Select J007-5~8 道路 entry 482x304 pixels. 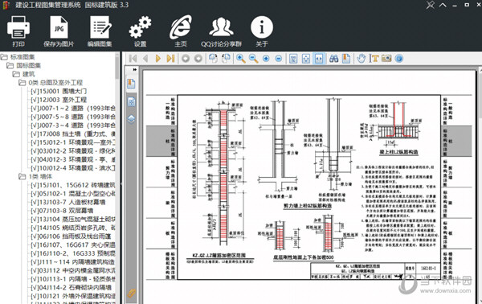pos(73,117)
